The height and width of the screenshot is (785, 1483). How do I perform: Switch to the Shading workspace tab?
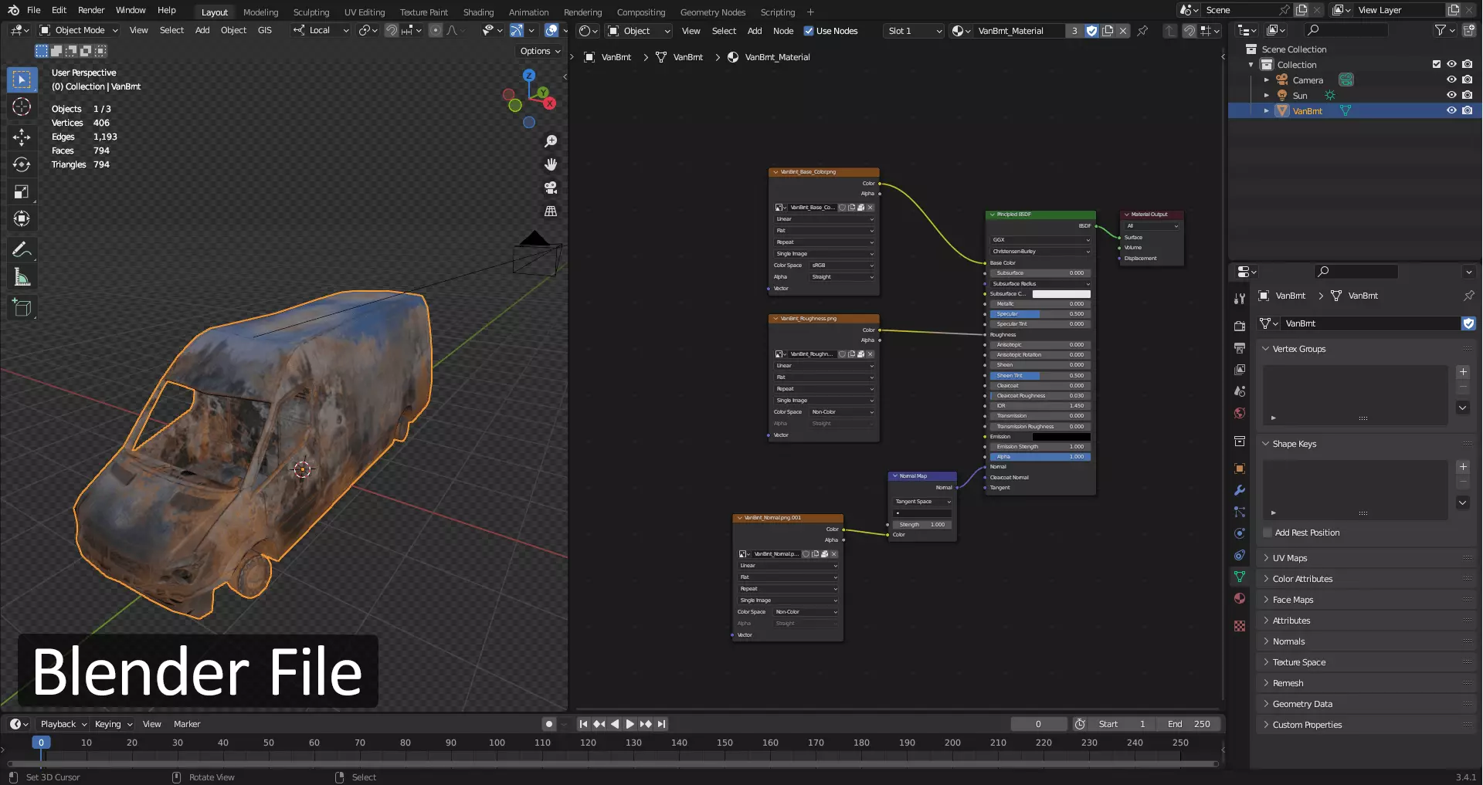click(x=478, y=12)
